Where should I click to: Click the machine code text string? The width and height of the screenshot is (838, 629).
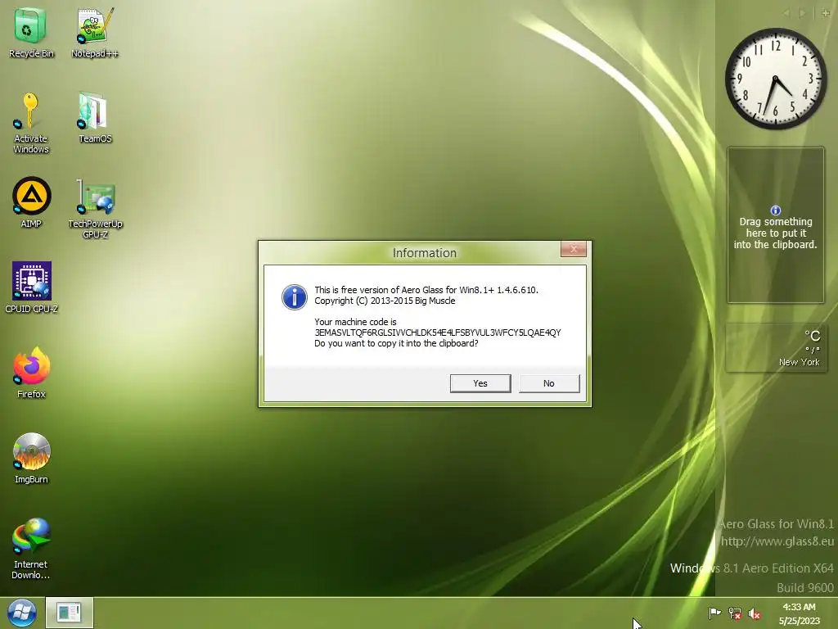(438, 333)
